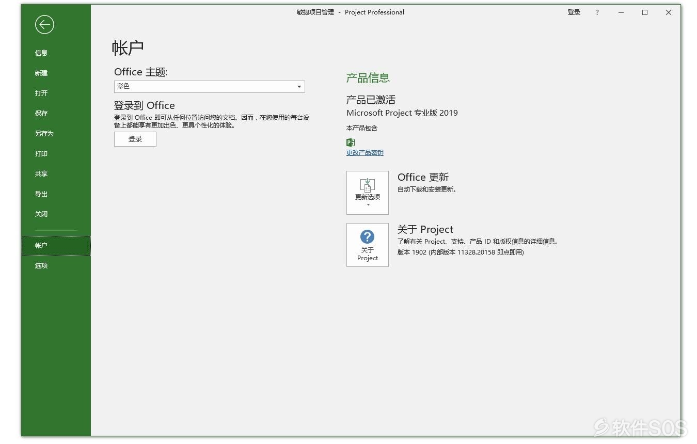Go back using the circled arrow
The height and width of the screenshot is (444, 697).
[x=44, y=24]
